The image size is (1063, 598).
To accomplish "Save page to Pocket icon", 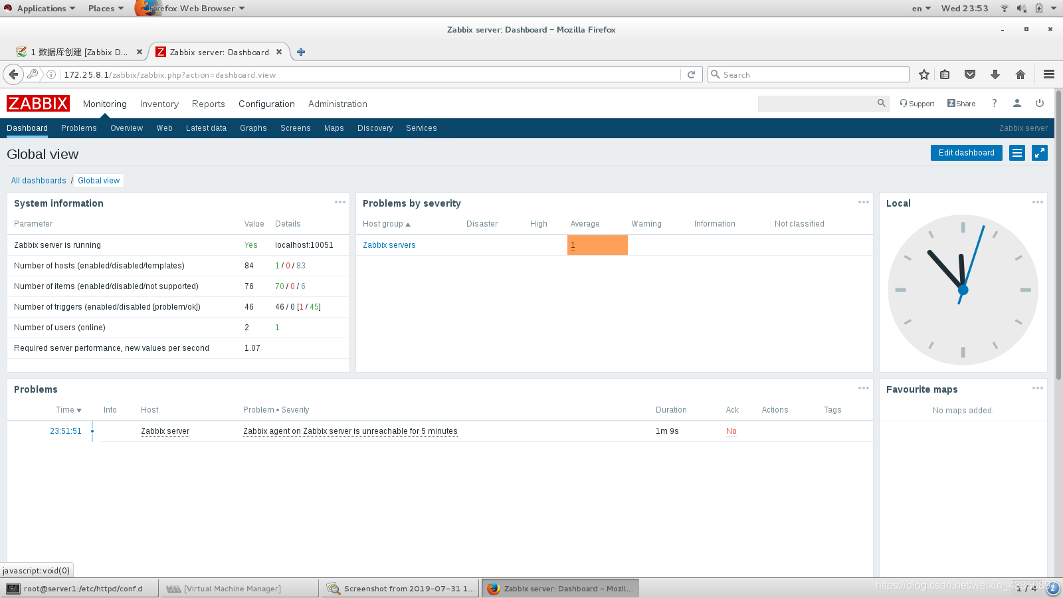I will click(970, 74).
